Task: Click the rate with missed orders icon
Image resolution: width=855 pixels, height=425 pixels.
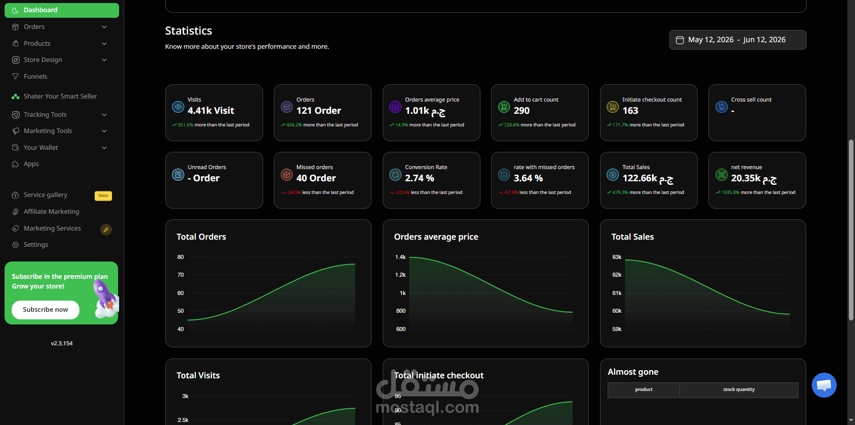Action: tap(504, 175)
